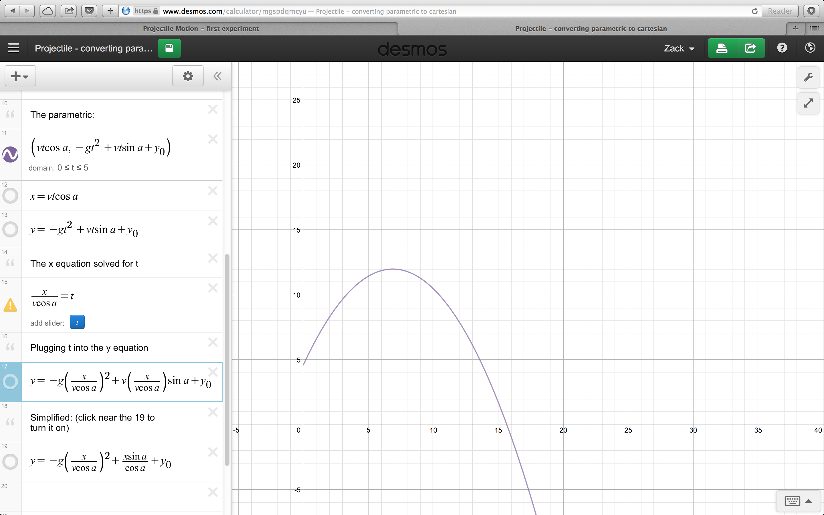Viewport: 824px width, 515px height.
Task: Add slider for variable t
Action: pyautogui.click(x=77, y=322)
